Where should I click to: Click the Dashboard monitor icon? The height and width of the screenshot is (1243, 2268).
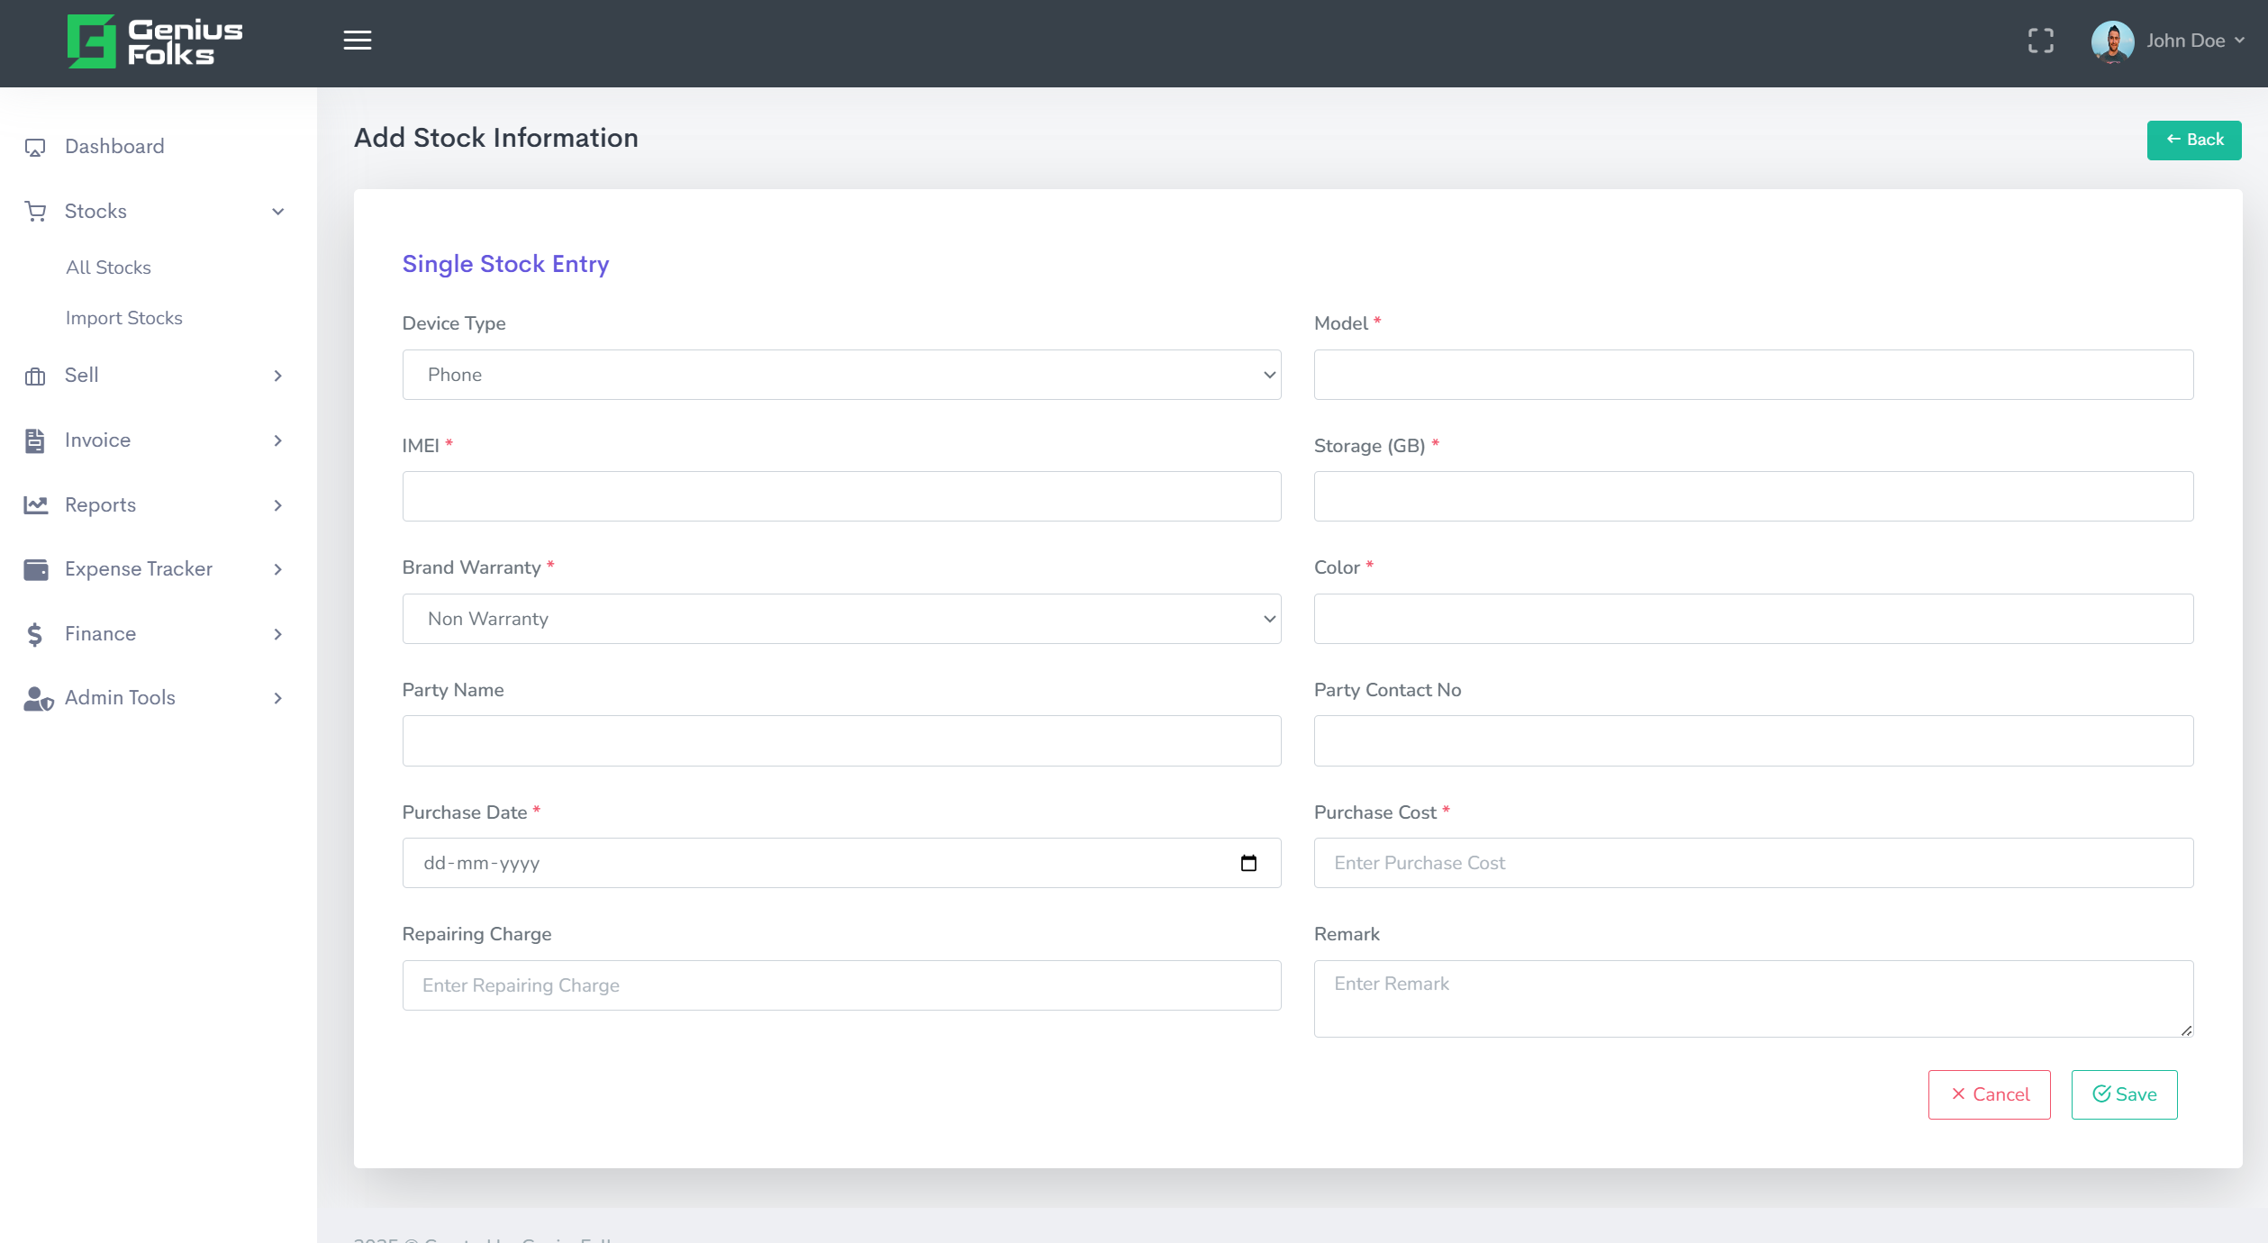pos(35,148)
